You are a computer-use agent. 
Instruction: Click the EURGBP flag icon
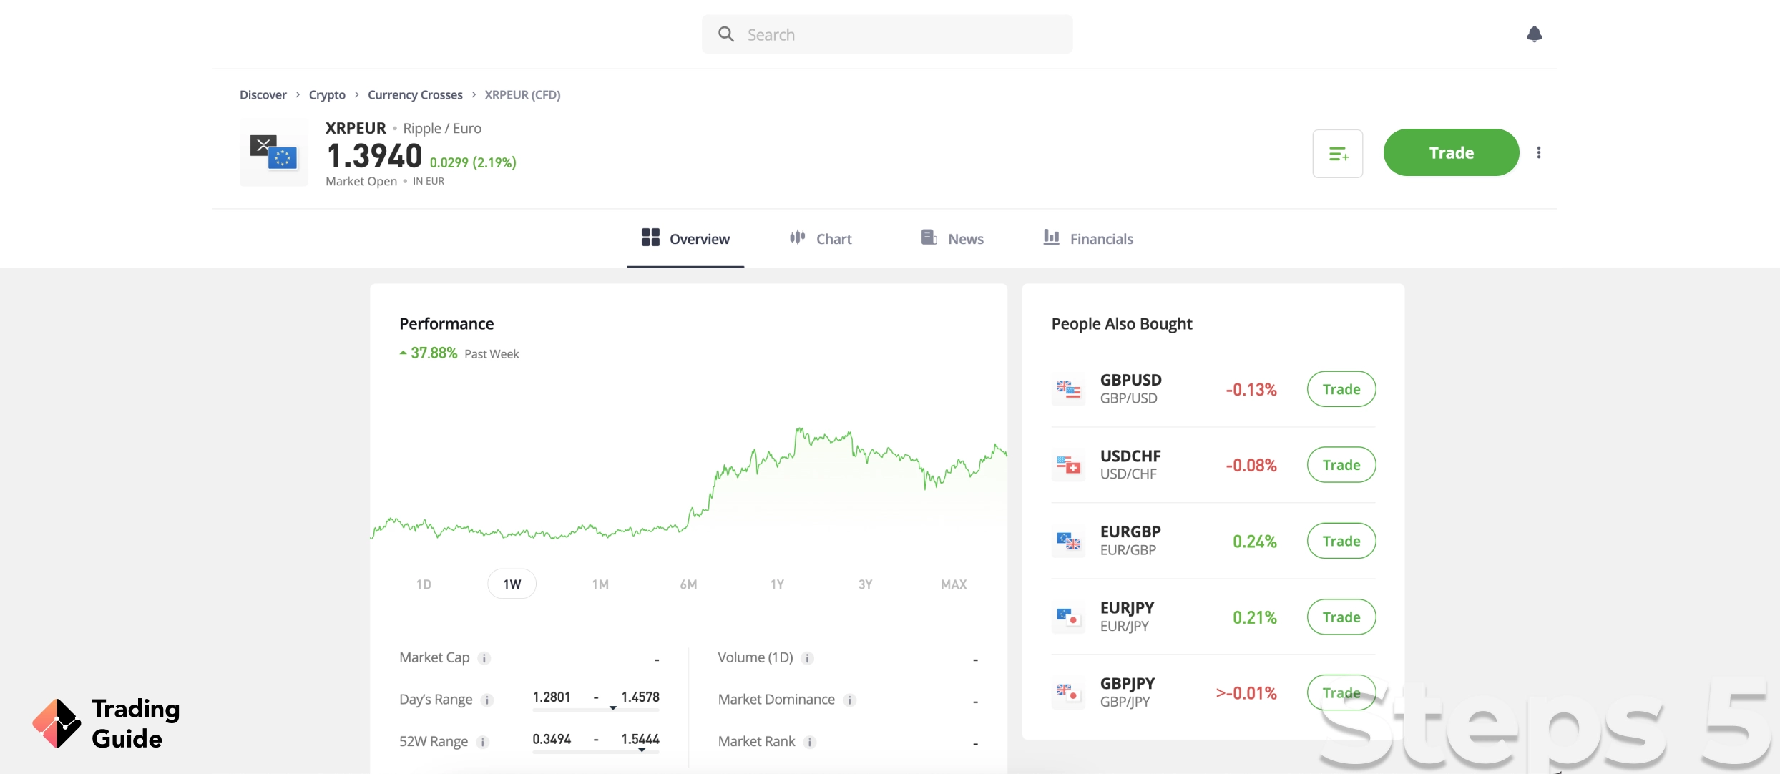[x=1068, y=541]
